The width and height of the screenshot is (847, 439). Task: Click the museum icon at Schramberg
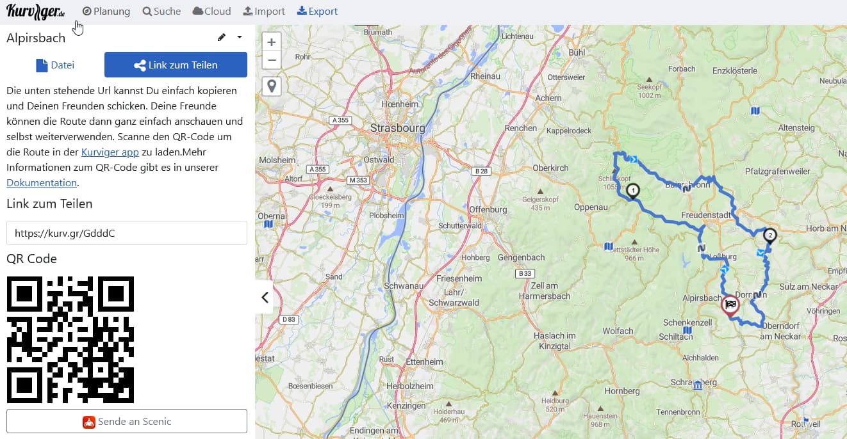point(698,385)
